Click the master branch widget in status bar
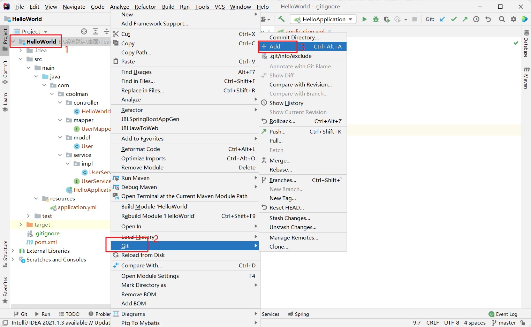This screenshot has height=327, width=531. point(504,323)
